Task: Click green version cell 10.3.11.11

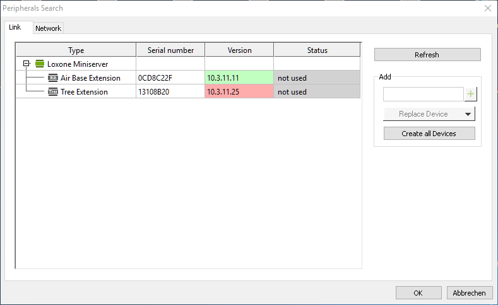Action: (x=239, y=78)
